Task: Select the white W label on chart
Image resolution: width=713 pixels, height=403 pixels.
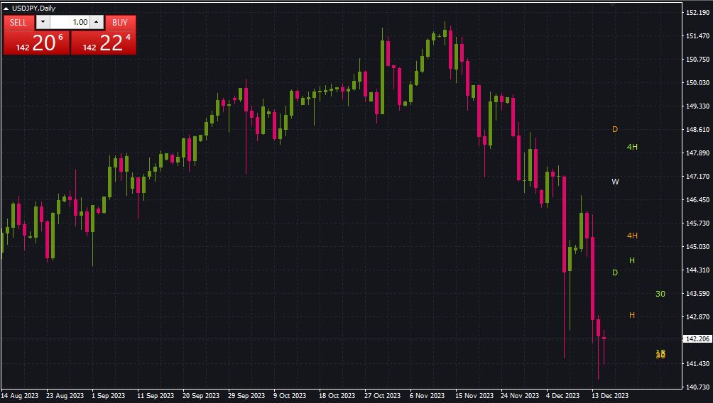Action: [615, 182]
